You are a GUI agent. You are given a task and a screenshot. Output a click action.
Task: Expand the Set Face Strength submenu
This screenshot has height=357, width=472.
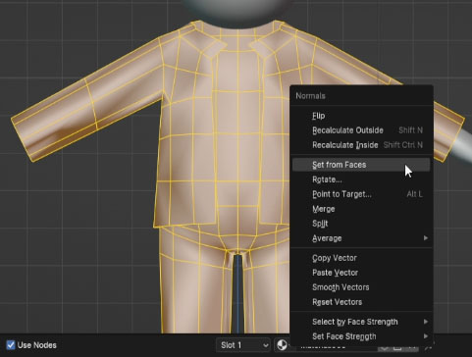(x=361, y=336)
